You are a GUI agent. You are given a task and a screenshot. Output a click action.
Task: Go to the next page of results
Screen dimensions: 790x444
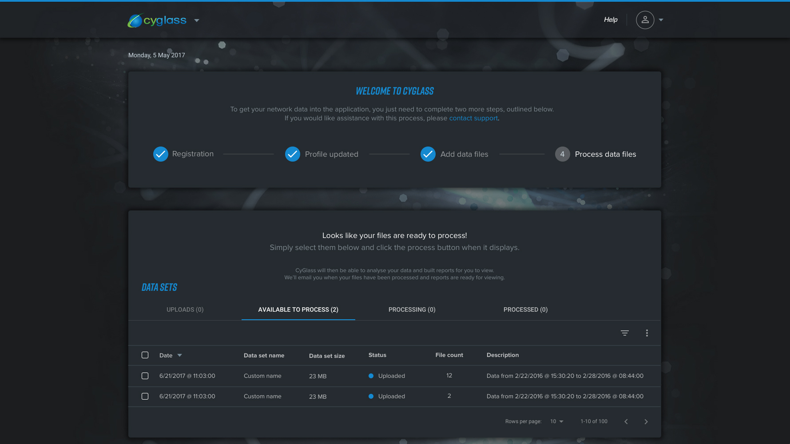point(646,421)
